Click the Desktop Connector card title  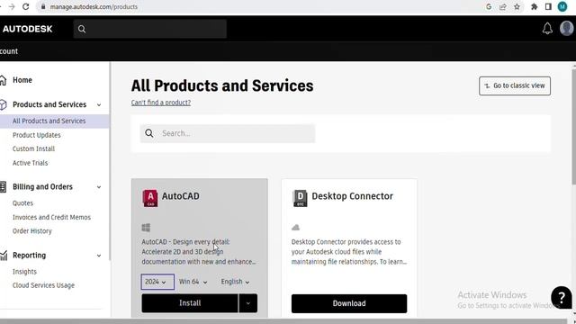tap(352, 196)
